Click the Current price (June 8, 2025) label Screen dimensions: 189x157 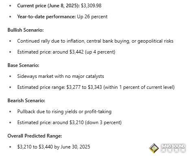[x=48, y=6]
